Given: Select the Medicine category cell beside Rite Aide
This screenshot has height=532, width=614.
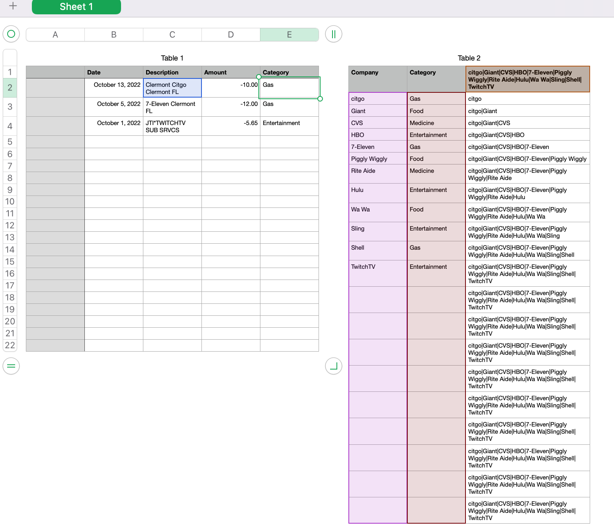Looking at the screenshot, I should pos(436,174).
